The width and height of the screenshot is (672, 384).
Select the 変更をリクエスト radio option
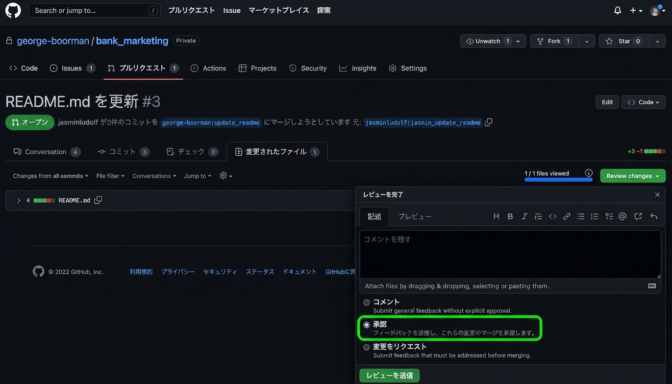[367, 347]
